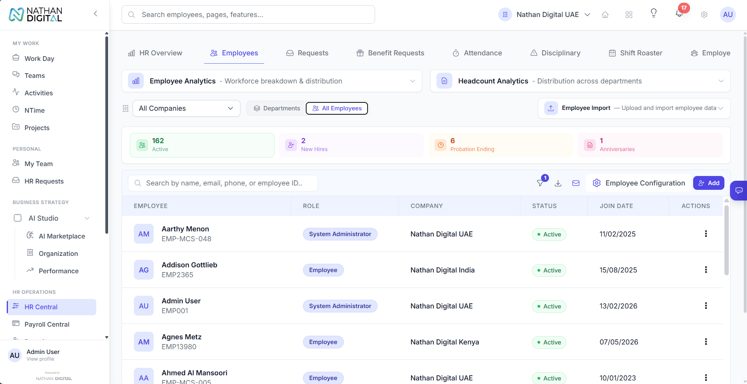Click the Nathan Digital logo
The image size is (747, 384).
(x=36, y=15)
